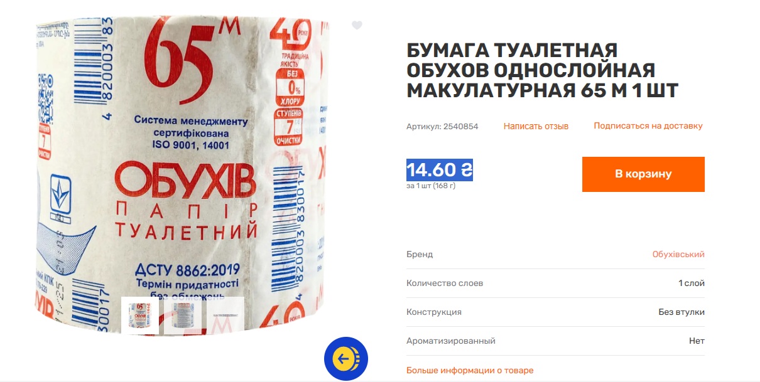Click the large main product image
Image resolution: width=760 pixels, height=382 pixels.
point(182,169)
